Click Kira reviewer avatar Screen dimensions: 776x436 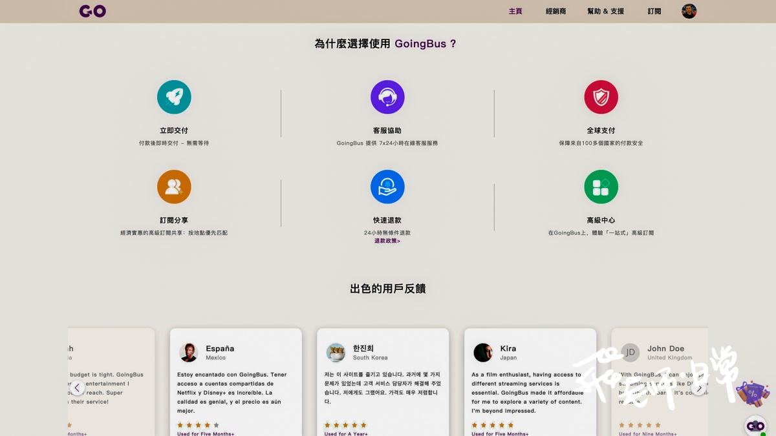(483, 352)
